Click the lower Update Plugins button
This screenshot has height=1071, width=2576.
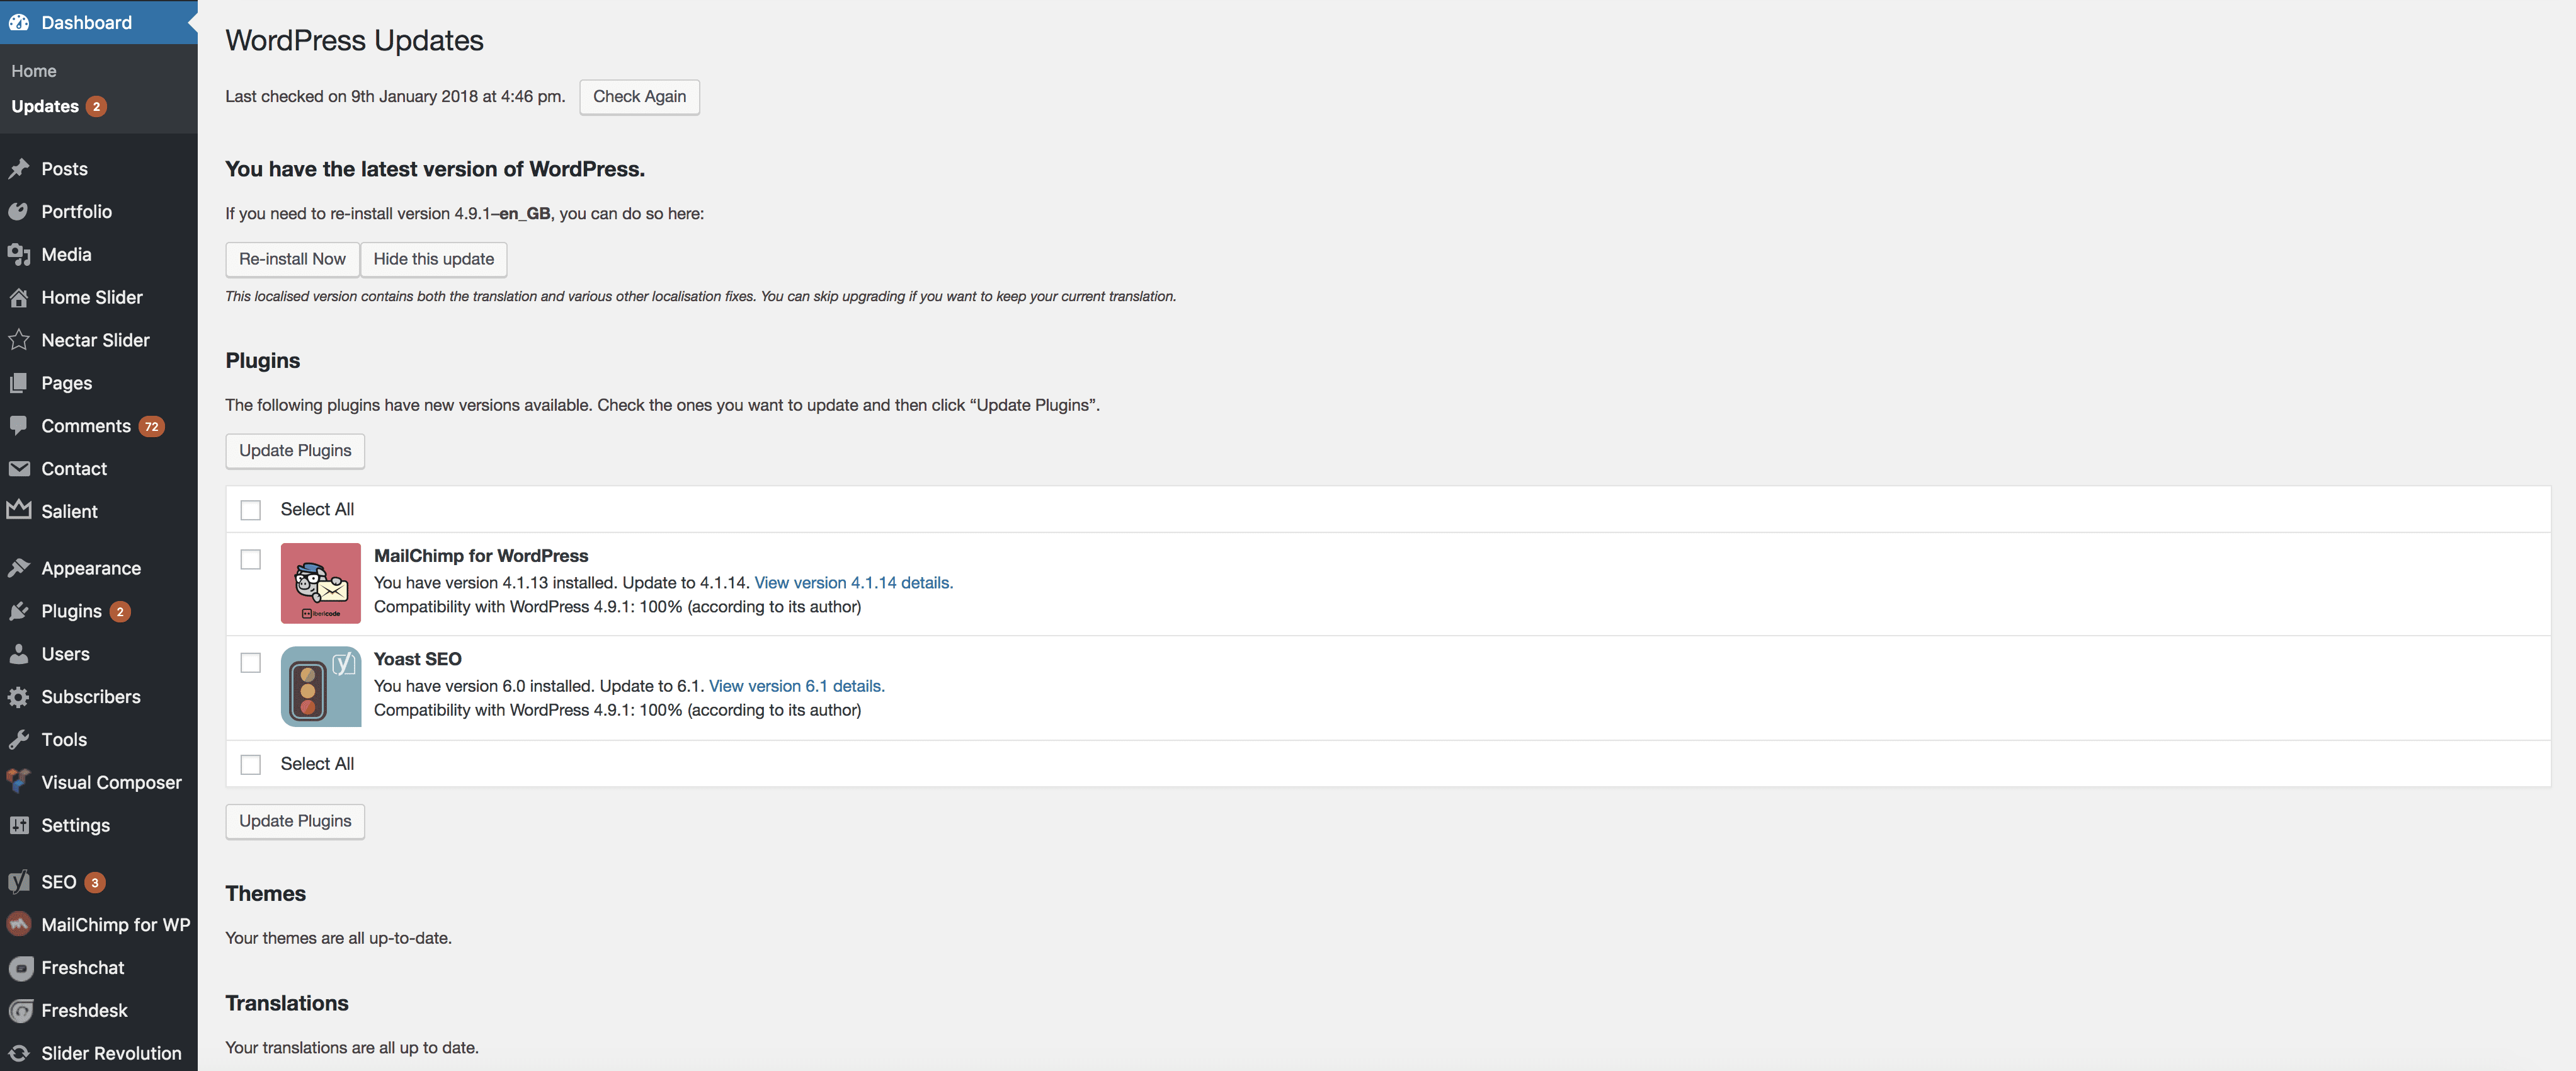tap(295, 821)
